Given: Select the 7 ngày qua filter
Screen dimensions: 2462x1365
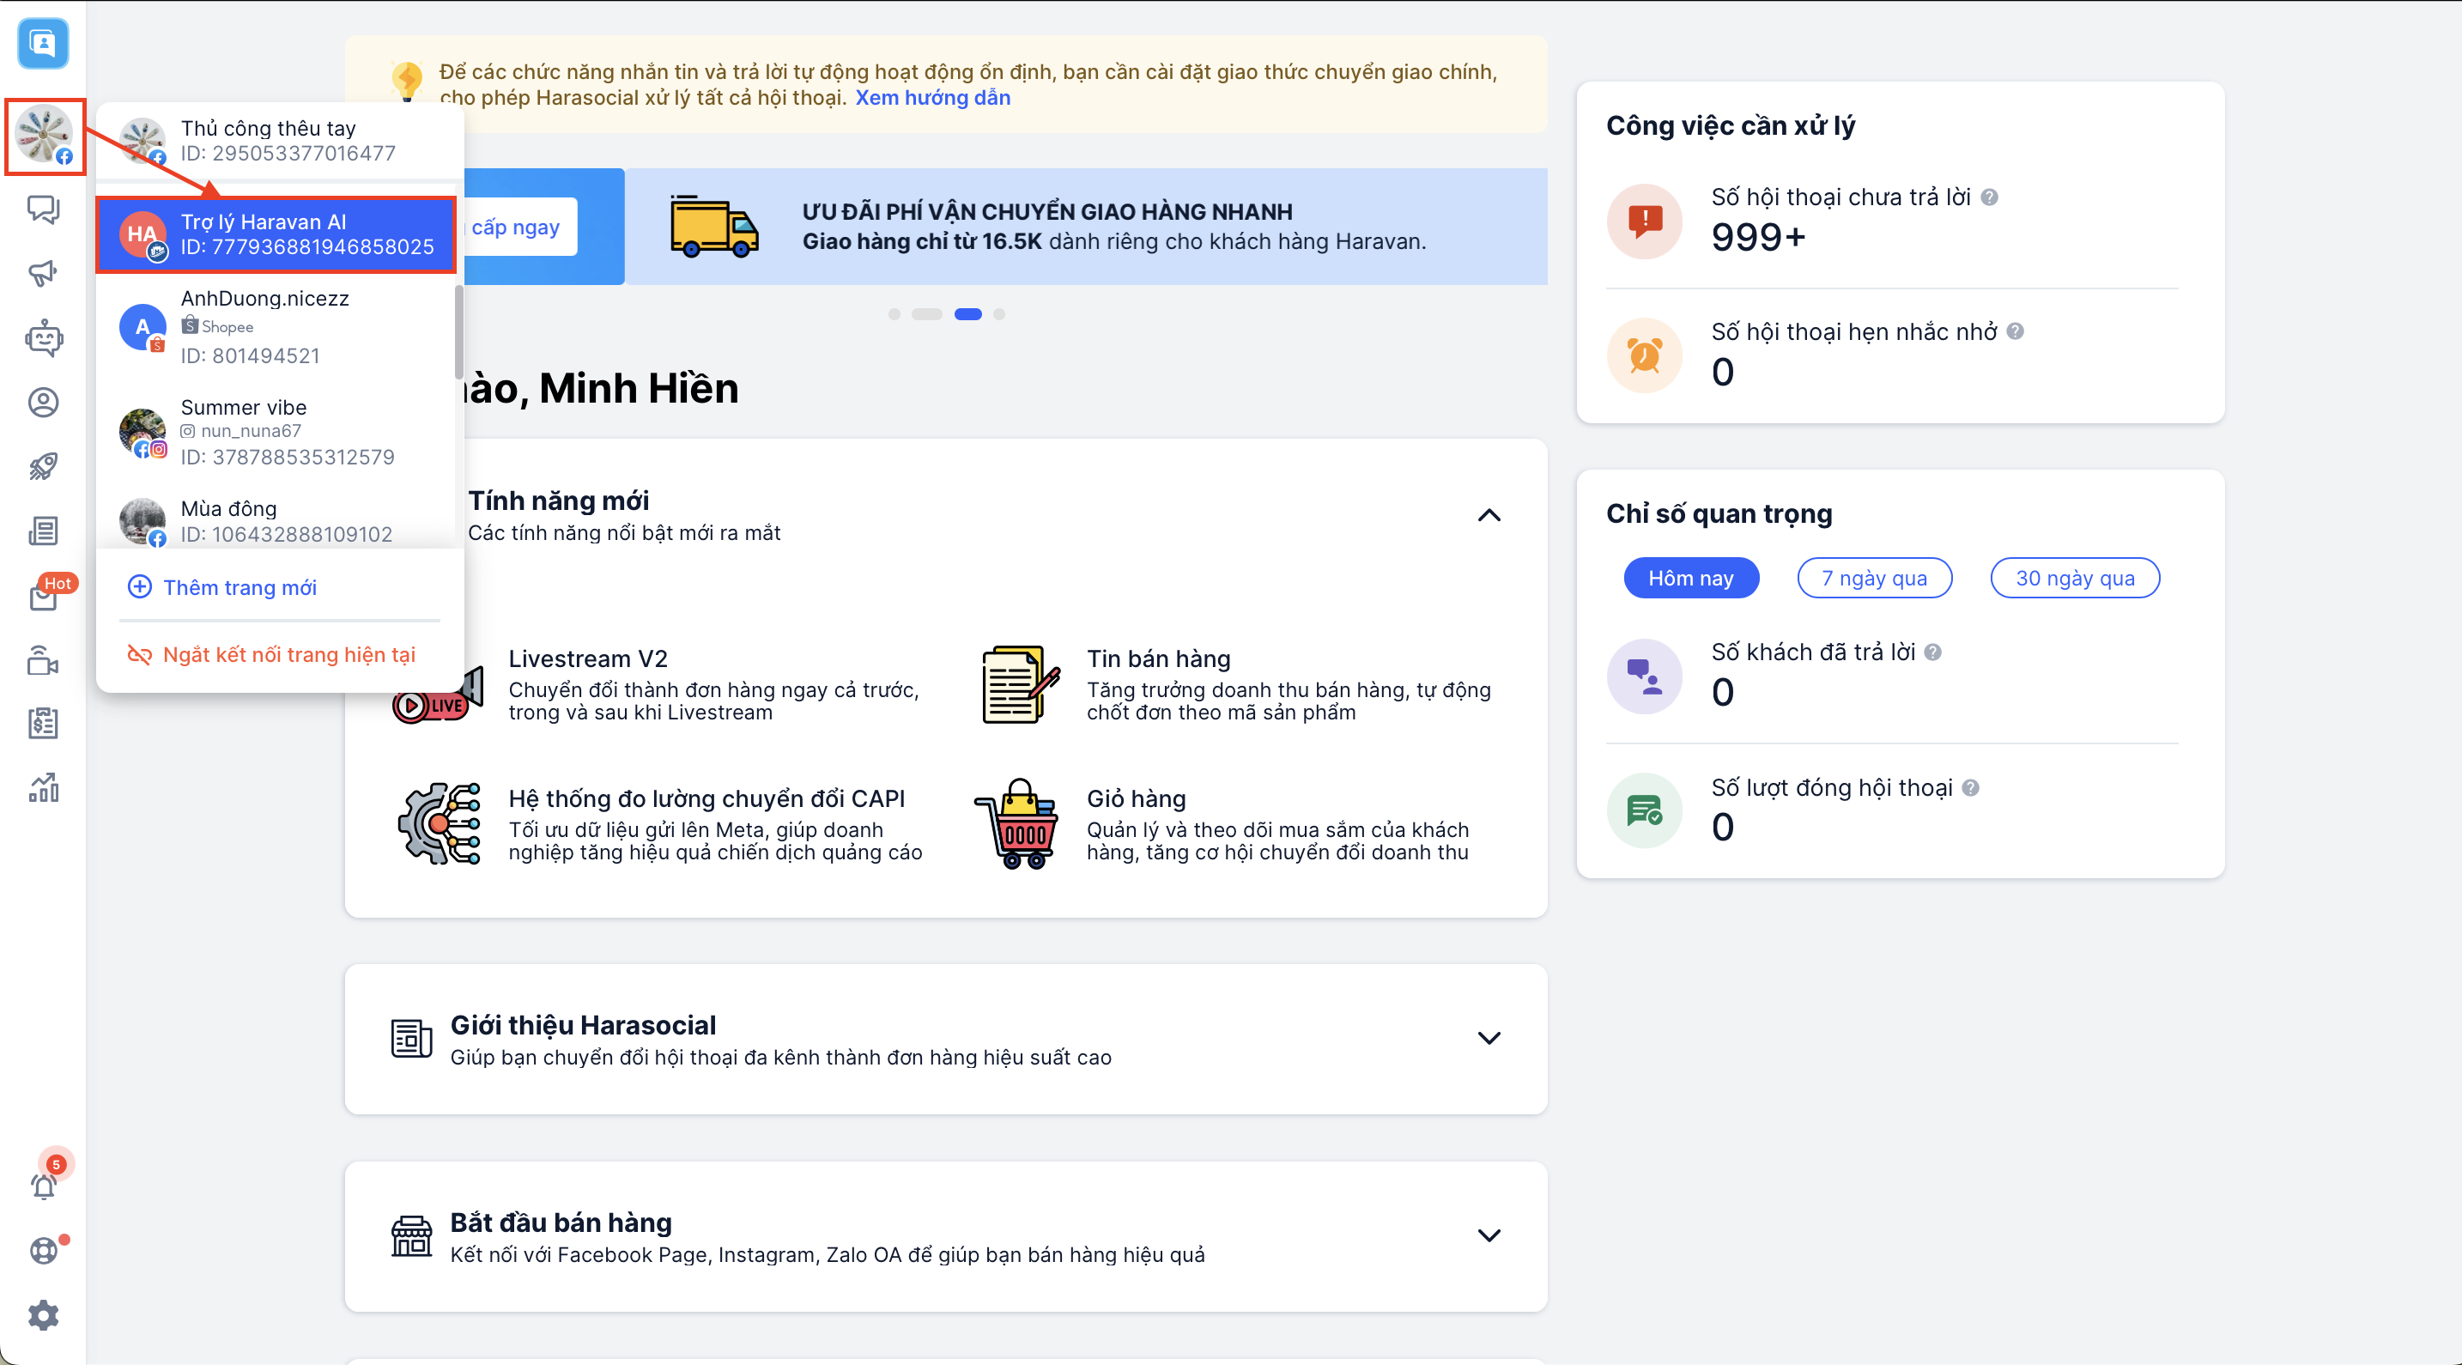Looking at the screenshot, I should click(x=1873, y=579).
